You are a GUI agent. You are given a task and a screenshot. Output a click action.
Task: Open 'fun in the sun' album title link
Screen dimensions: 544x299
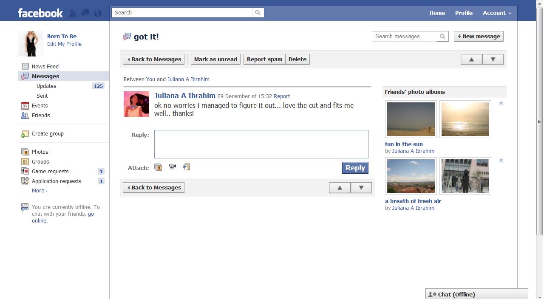[x=404, y=144]
